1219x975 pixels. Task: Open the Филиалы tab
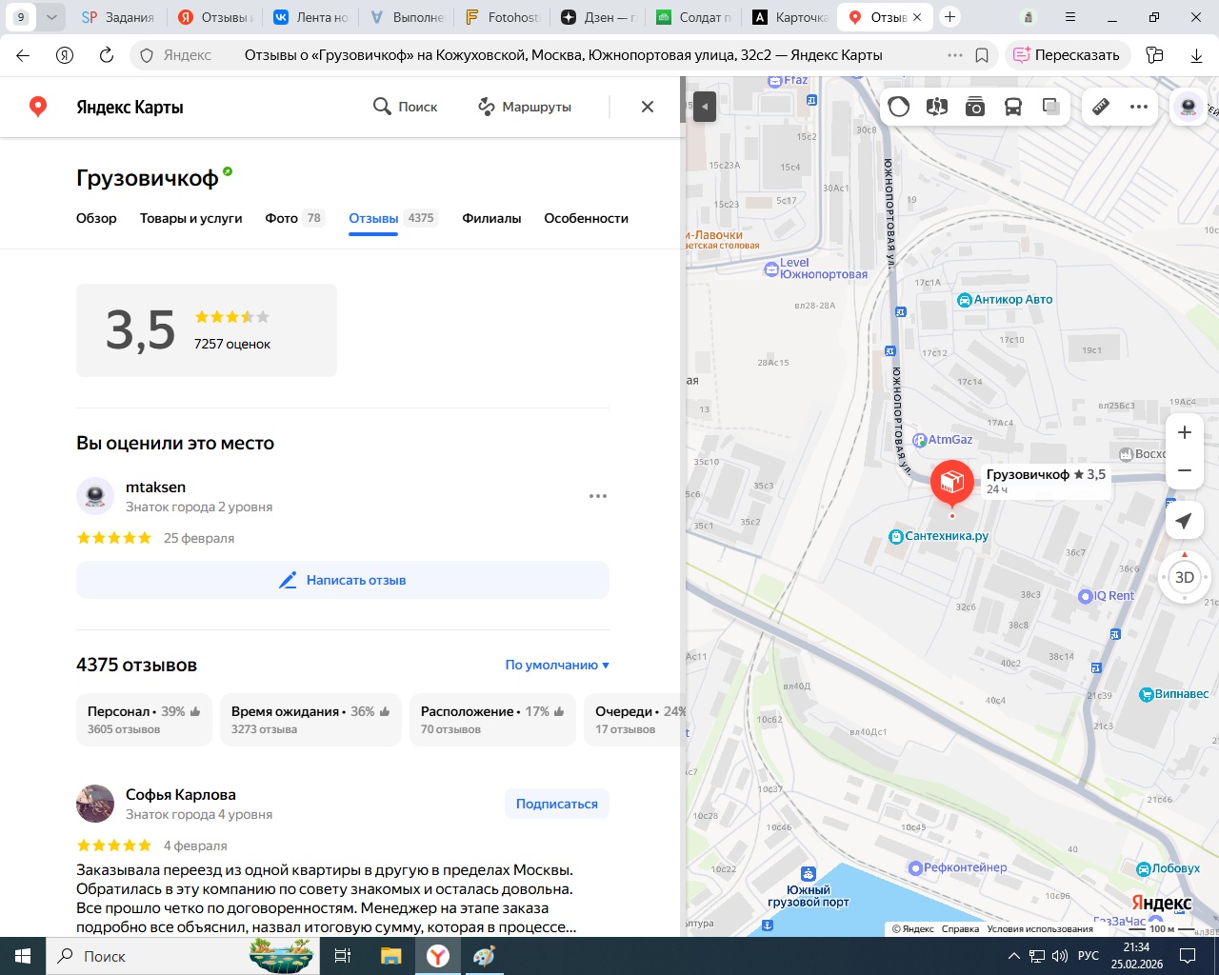click(x=491, y=218)
